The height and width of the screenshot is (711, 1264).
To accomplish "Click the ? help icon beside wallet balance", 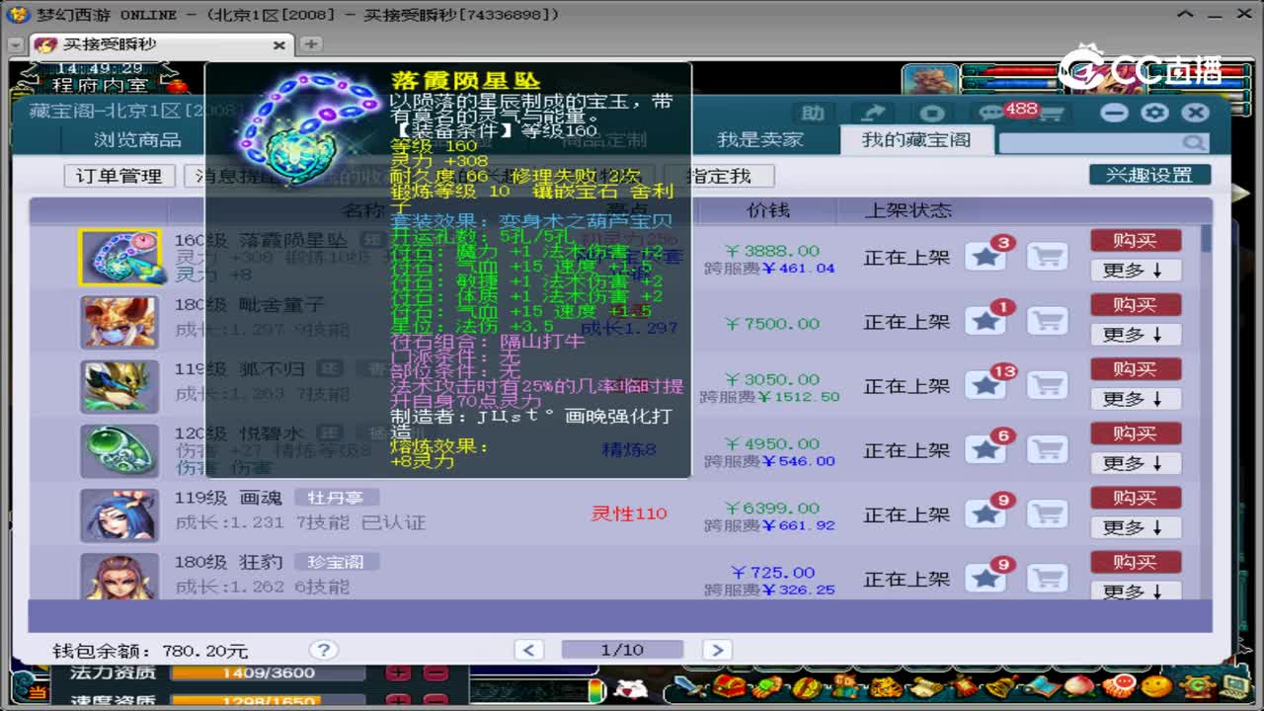I will pyautogui.click(x=322, y=650).
